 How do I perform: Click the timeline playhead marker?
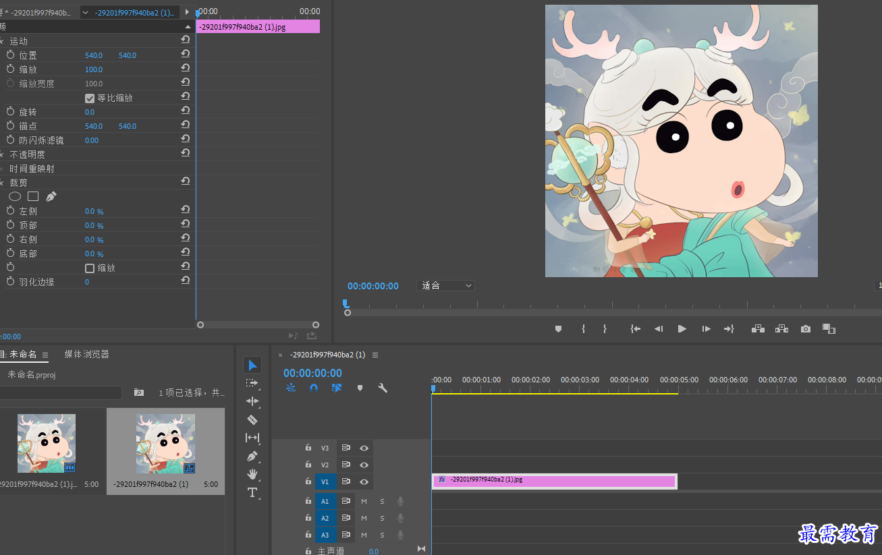click(433, 388)
